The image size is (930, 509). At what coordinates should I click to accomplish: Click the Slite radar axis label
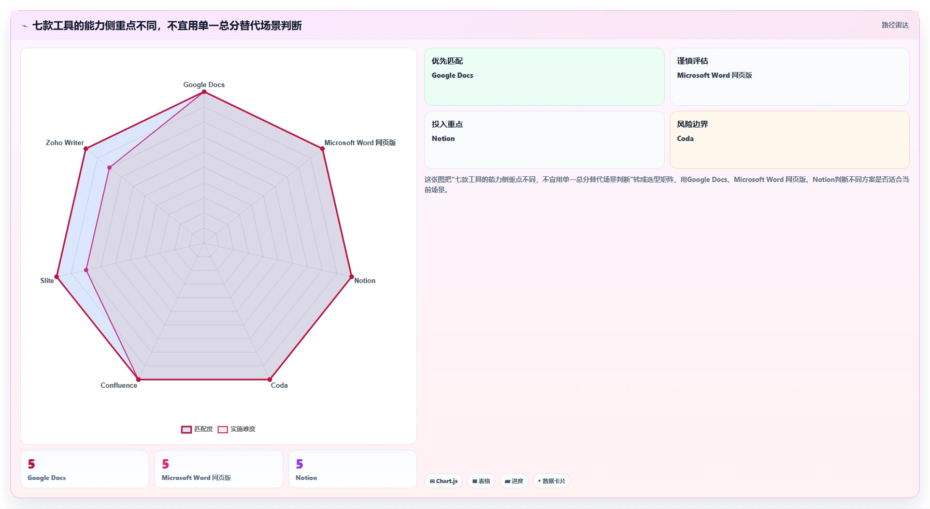(x=47, y=280)
